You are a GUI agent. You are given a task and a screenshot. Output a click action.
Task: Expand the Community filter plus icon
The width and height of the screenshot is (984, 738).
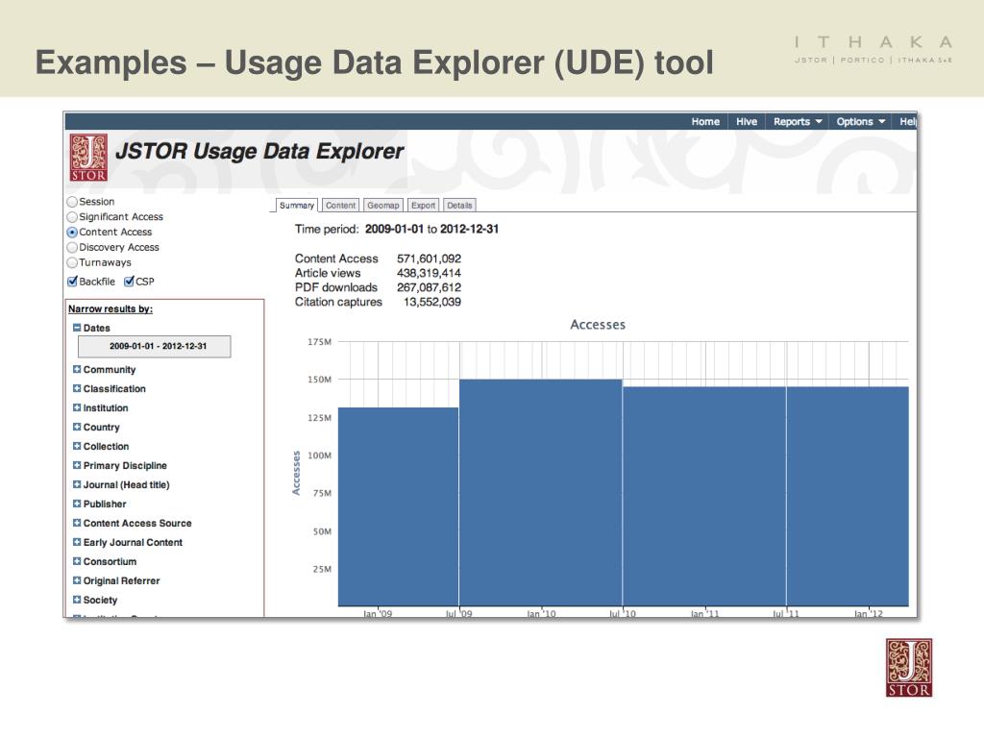point(77,370)
